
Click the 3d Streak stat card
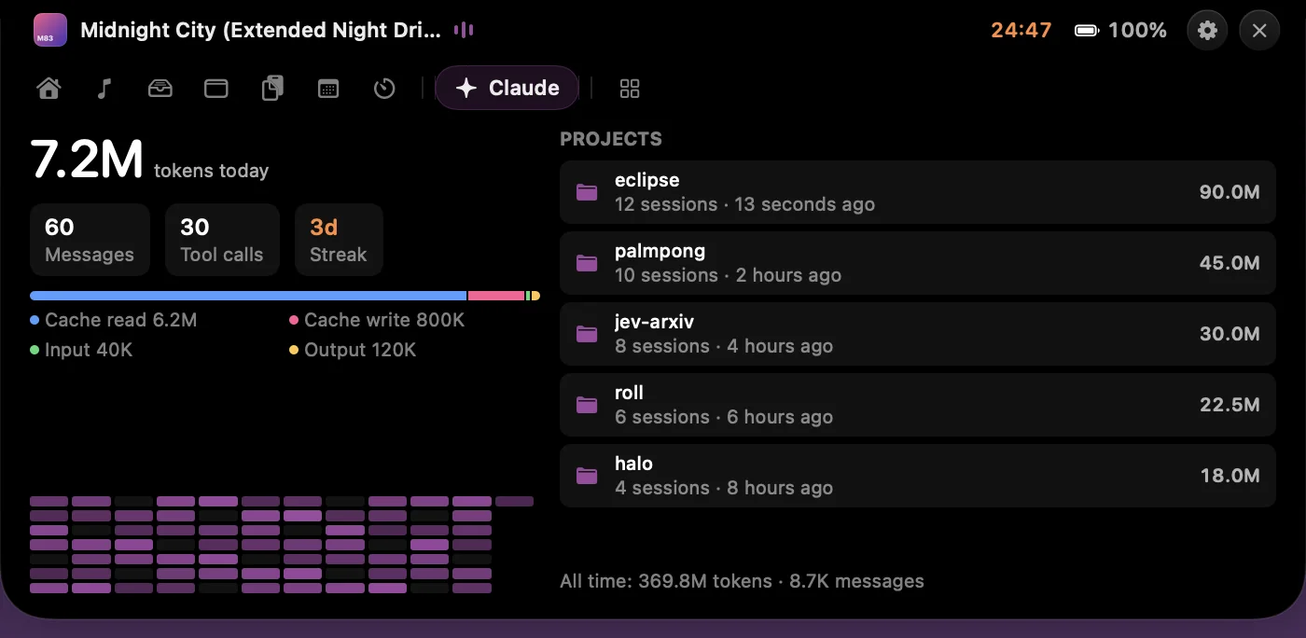(339, 240)
